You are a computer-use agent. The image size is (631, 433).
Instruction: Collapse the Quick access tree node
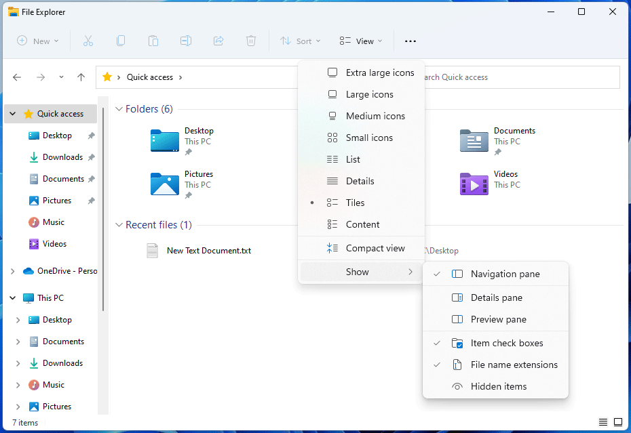tap(13, 114)
